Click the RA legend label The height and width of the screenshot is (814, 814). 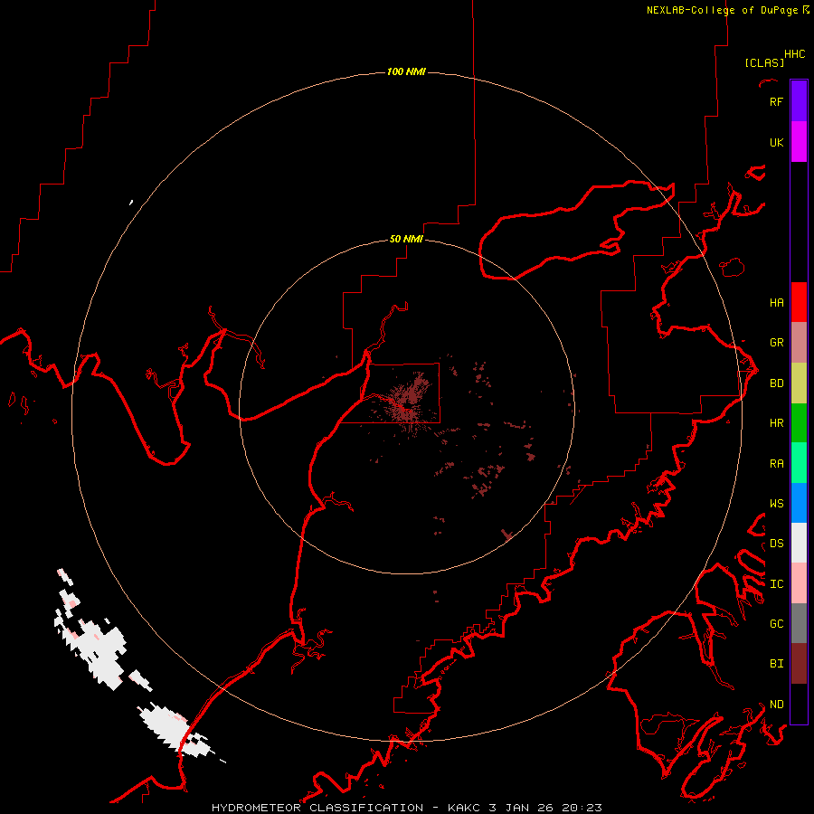(x=776, y=464)
